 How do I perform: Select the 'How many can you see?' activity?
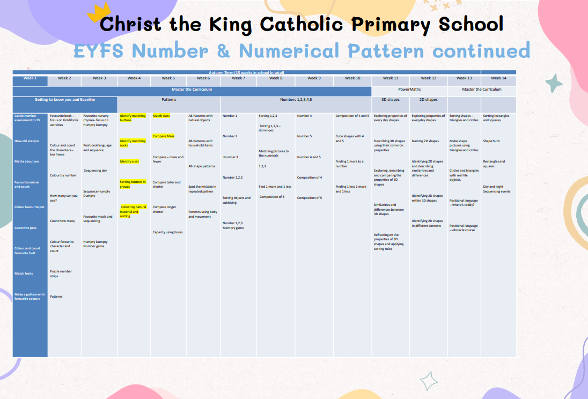(x=64, y=198)
